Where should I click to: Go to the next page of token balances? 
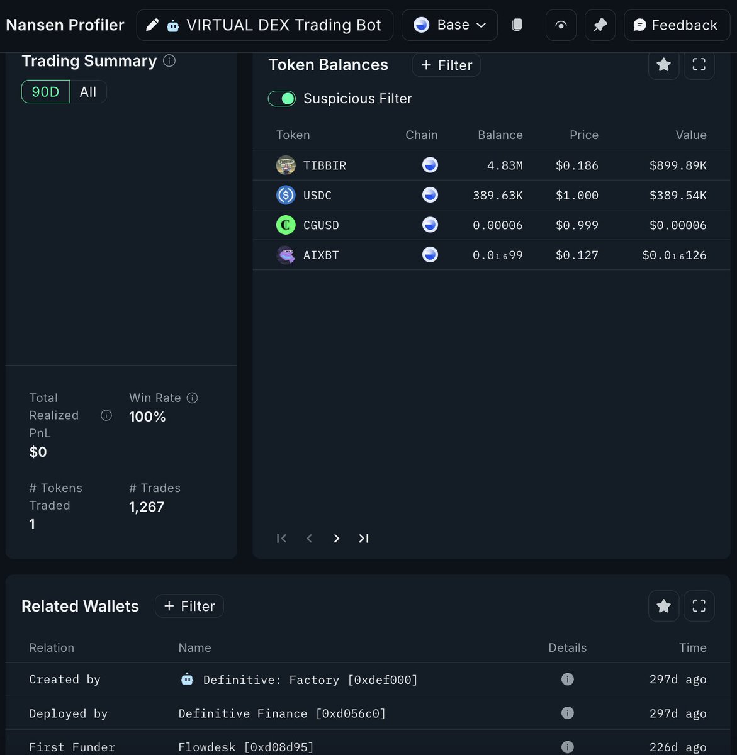pos(336,539)
